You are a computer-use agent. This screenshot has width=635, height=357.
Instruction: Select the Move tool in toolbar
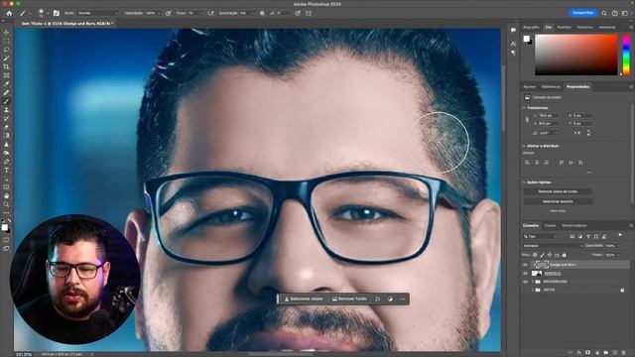[6, 33]
